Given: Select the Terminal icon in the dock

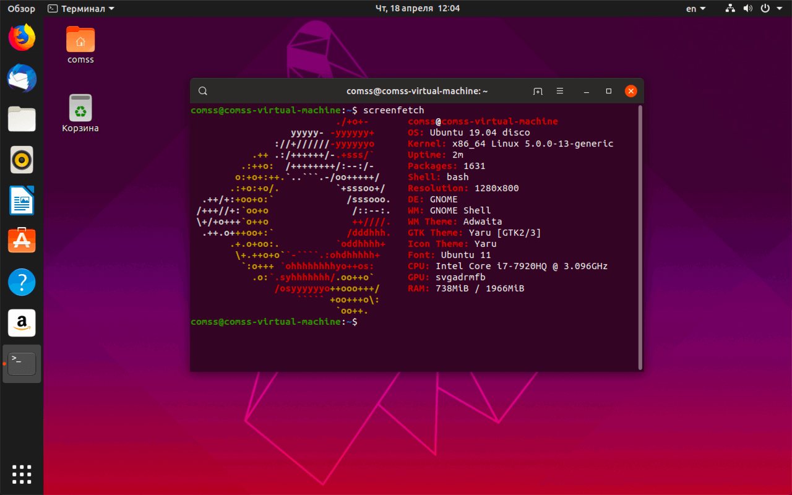Looking at the screenshot, I should click(x=22, y=364).
